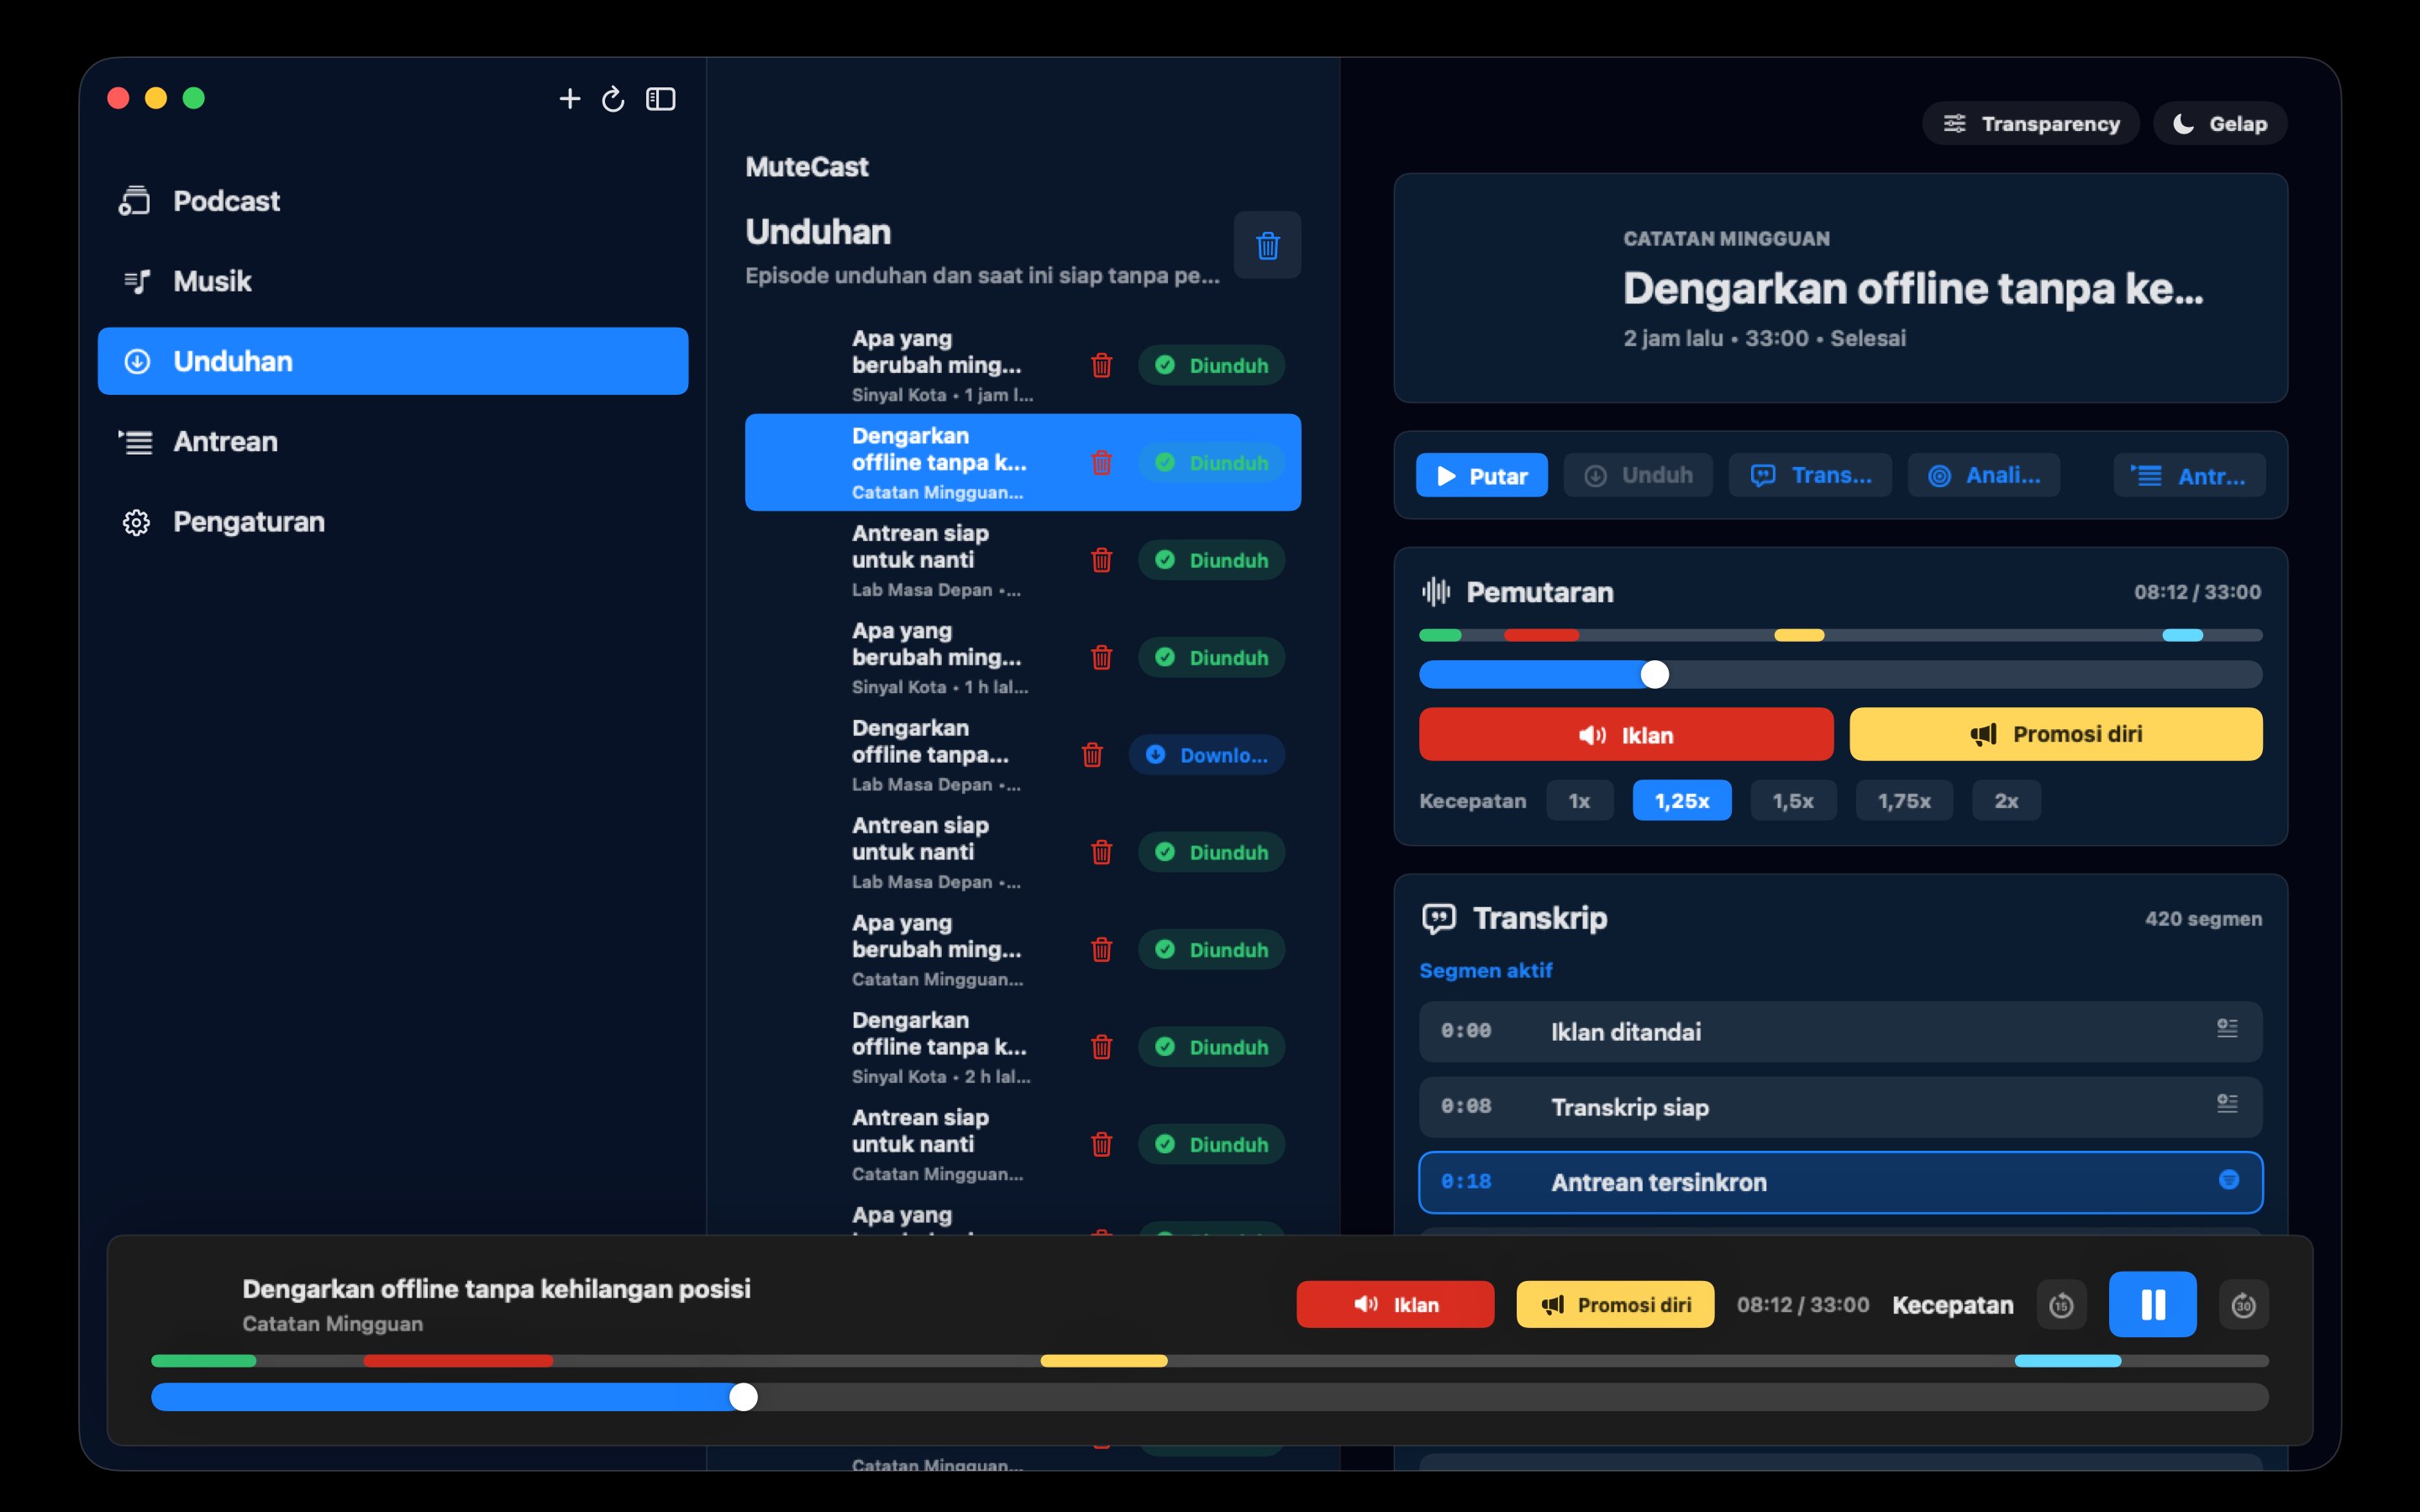The height and width of the screenshot is (1512, 2420).
Task: Click trash icon on Downlo... episode row
Action: click(1092, 754)
